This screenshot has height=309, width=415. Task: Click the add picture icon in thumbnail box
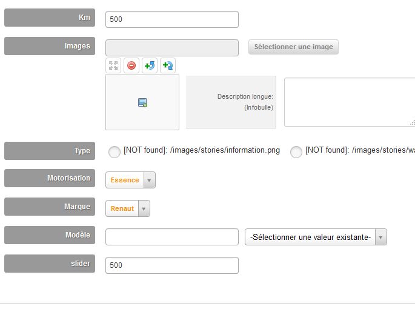tap(142, 102)
